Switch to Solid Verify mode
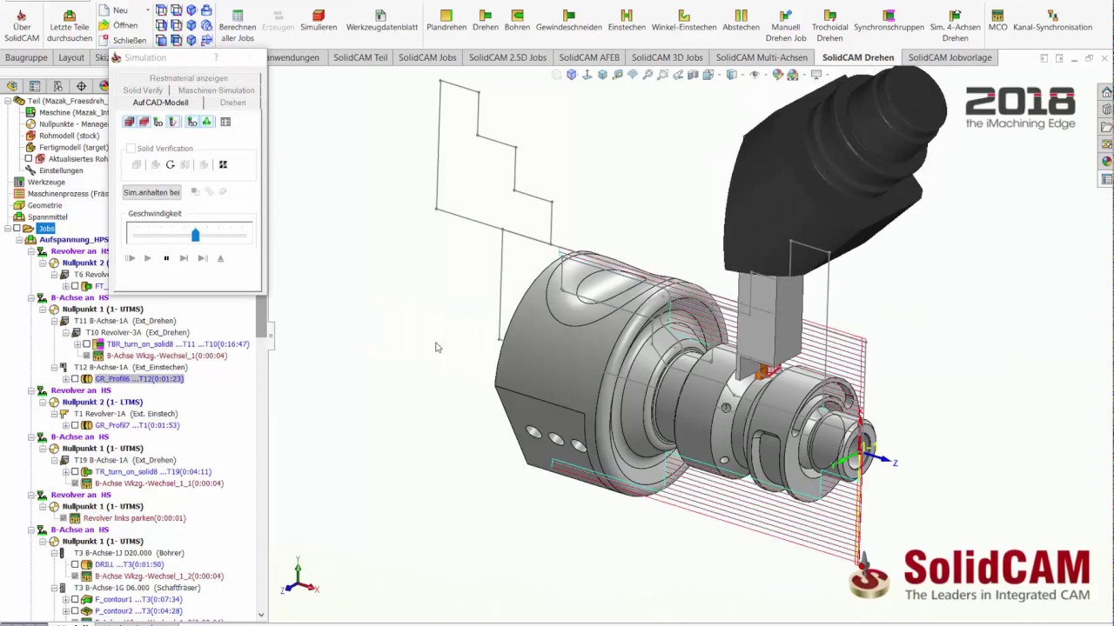The image size is (1114, 626). pos(143,90)
